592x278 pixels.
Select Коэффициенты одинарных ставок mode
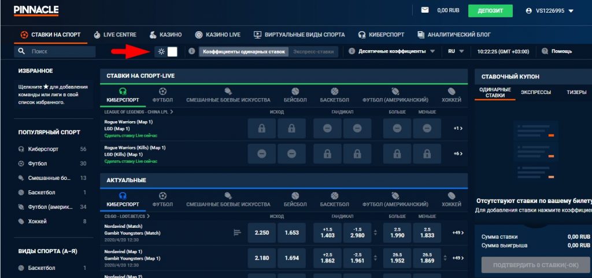point(243,51)
